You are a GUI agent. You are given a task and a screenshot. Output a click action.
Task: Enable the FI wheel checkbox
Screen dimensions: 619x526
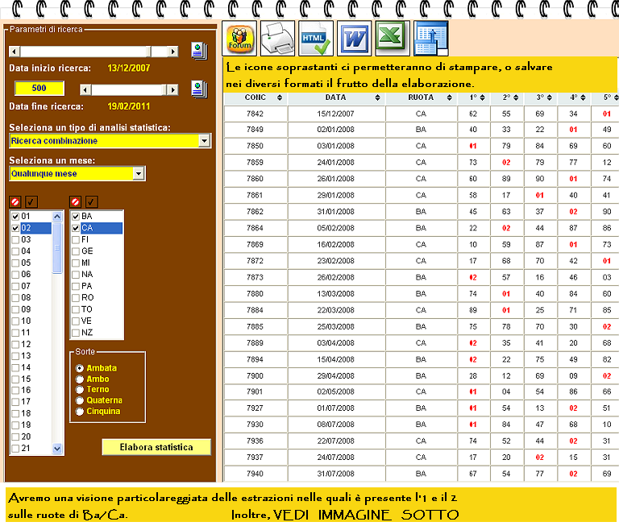(76, 239)
